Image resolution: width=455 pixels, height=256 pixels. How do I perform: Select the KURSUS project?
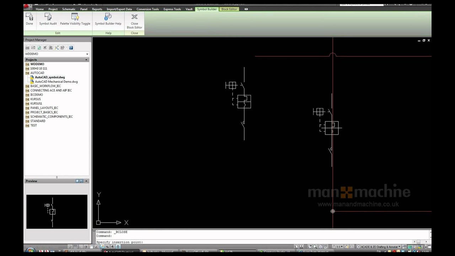pyautogui.click(x=36, y=99)
